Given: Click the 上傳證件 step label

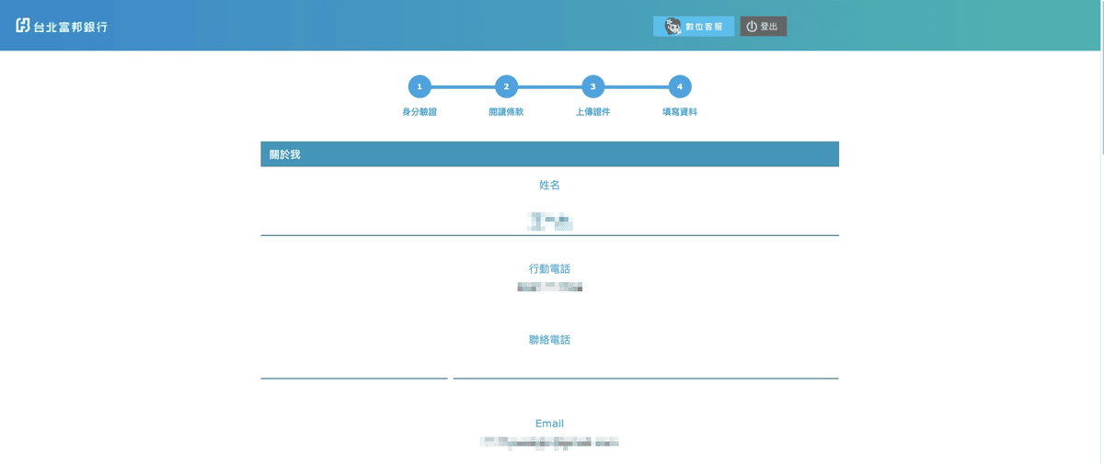Looking at the screenshot, I should [592, 112].
